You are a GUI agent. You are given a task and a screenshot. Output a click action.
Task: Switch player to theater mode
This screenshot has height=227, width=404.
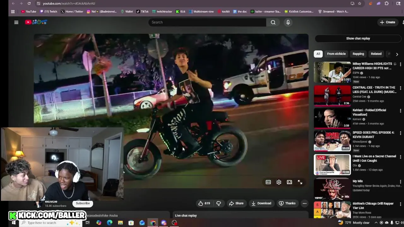tap(289, 182)
